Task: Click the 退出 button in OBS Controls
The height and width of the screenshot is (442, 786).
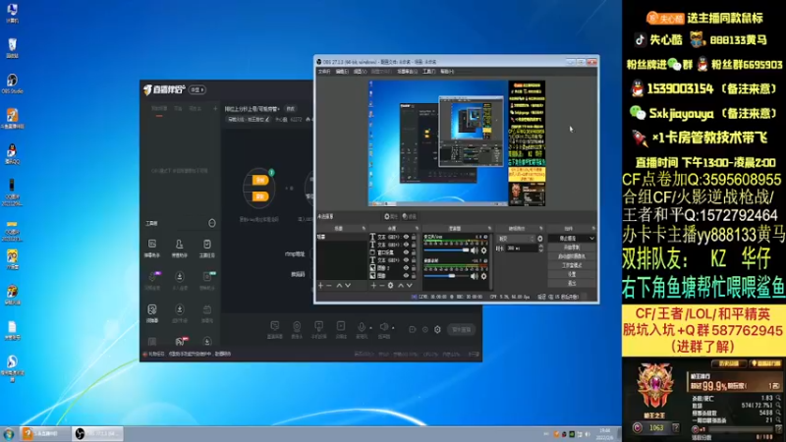Action: click(572, 284)
